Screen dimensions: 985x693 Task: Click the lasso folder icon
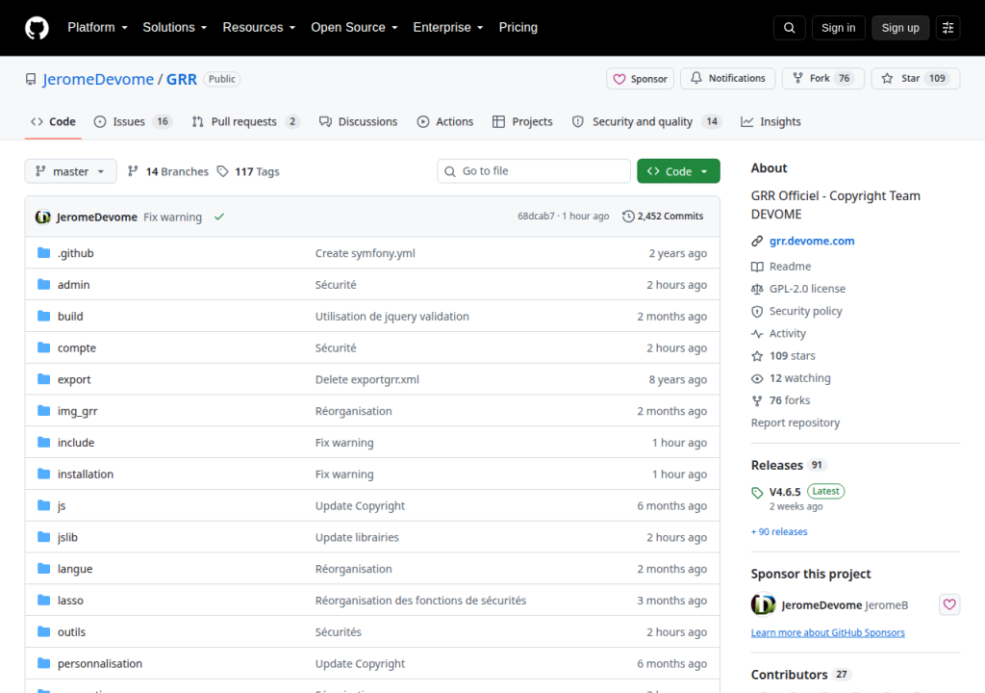point(43,600)
